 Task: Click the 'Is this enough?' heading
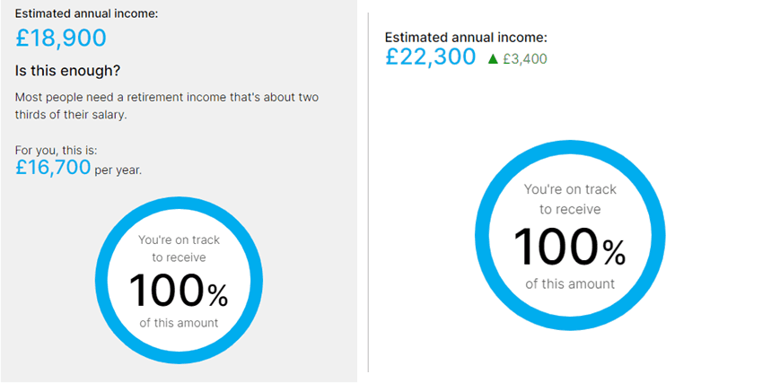tap(68, 71)
